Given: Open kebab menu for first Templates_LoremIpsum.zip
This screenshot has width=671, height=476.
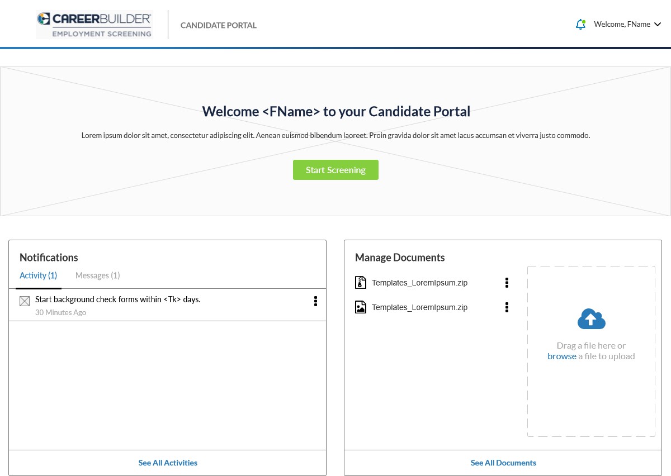Looking at the screenshot, I should coord(507,283).
